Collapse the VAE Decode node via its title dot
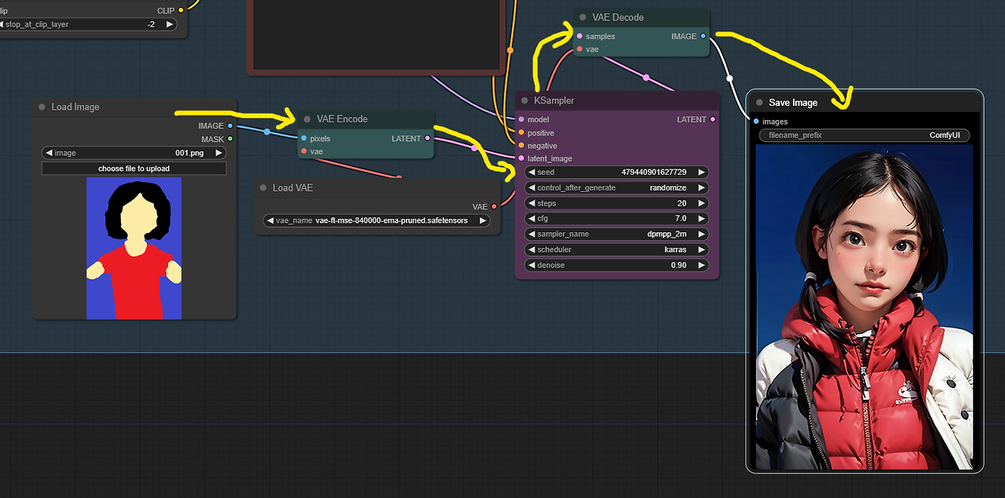1005x498 pixels. click(583, 17)
